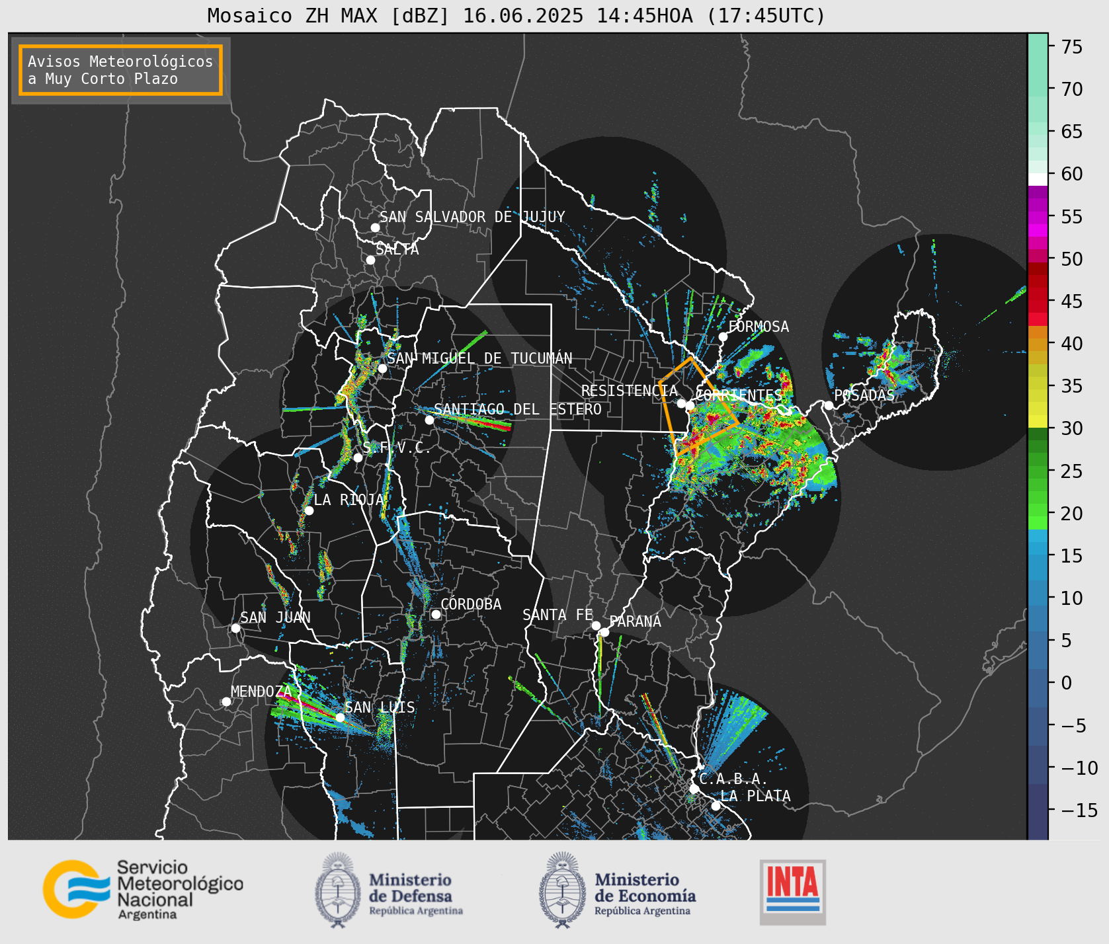Viewport: 1109px width, 944px height.
Task: Click the POSADAS label text
Action: pyautogui.click(x=864, y=395)
